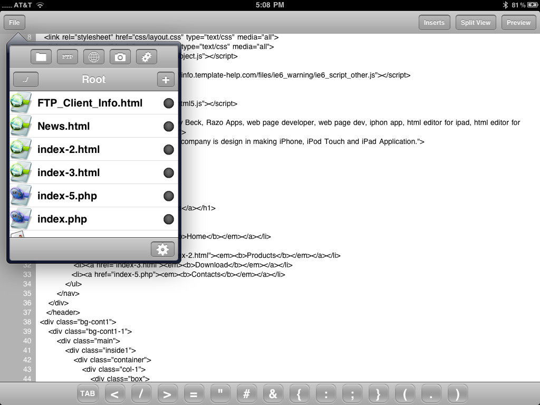
Task: Insert opening parenthesis key
Action: [x=405, y=393]
